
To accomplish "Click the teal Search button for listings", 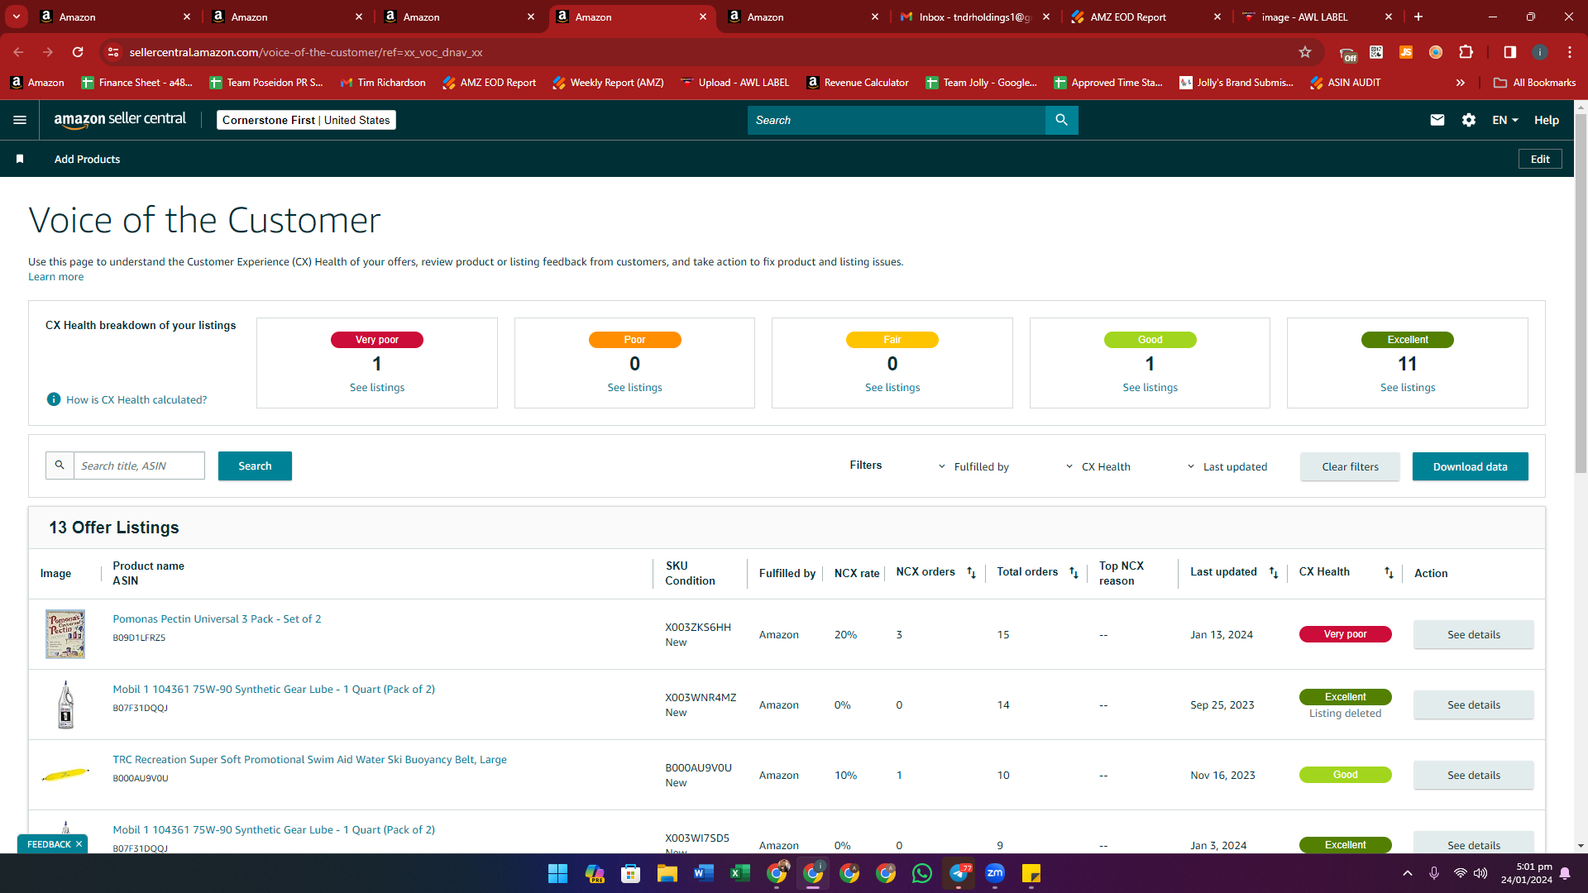I will coord(255,466).
